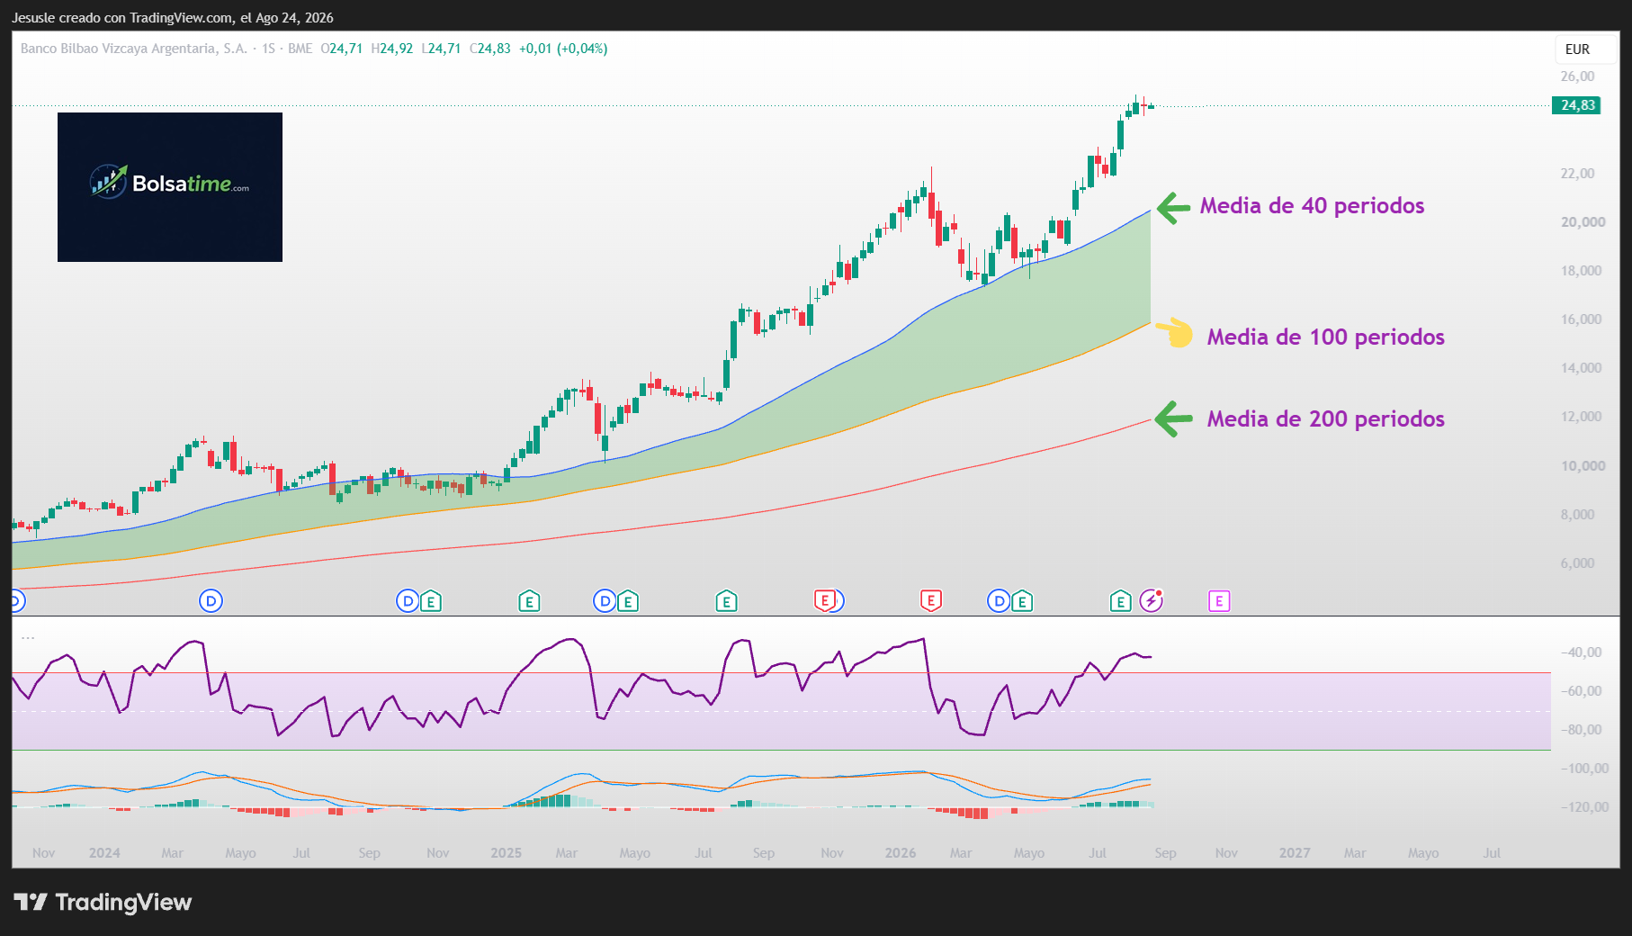Screen dimensions: 1632x936
Task: Open the green earnings marker near July 2026
Action: 1120,601
